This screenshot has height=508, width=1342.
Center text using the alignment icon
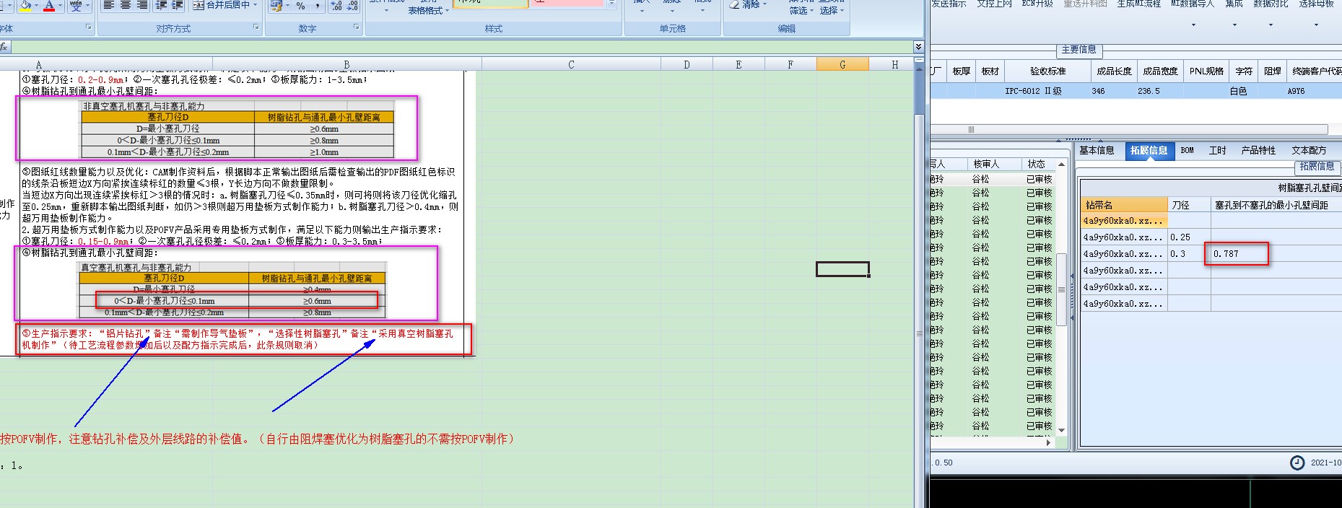[126, 5]
